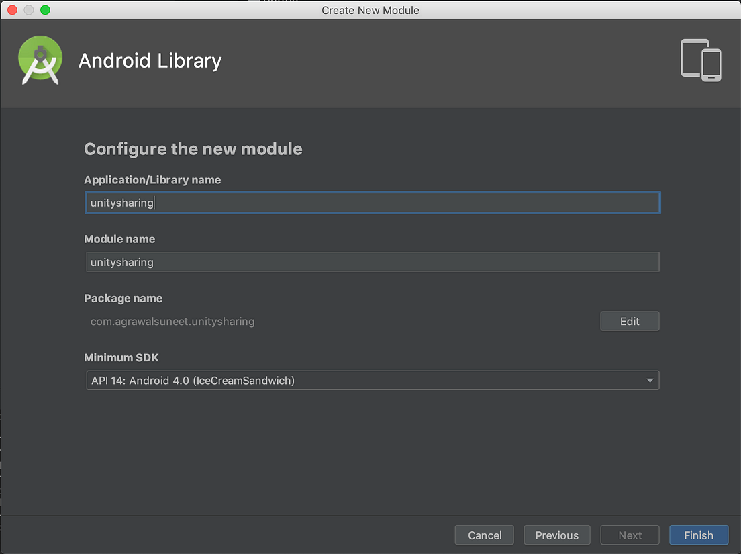Screen dimensions: 741x554
Task: Open the Minimum SDK dropdown
Action: [372, 380]
